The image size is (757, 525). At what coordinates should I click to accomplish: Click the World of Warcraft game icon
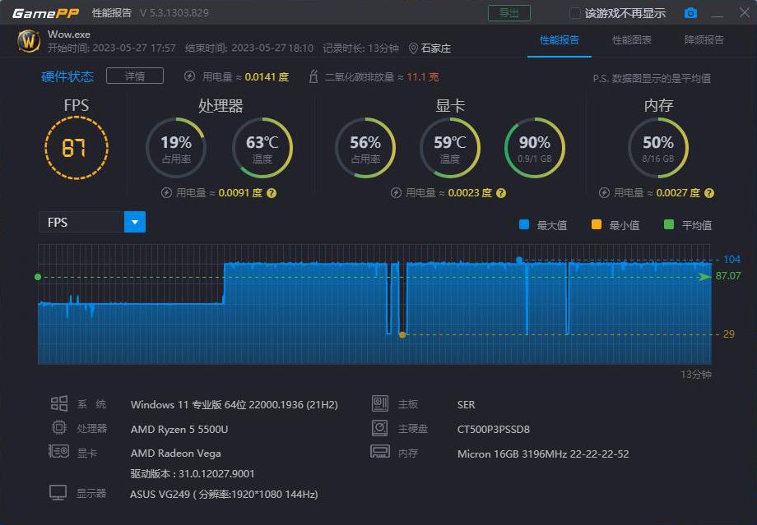(x=29, y=41)
